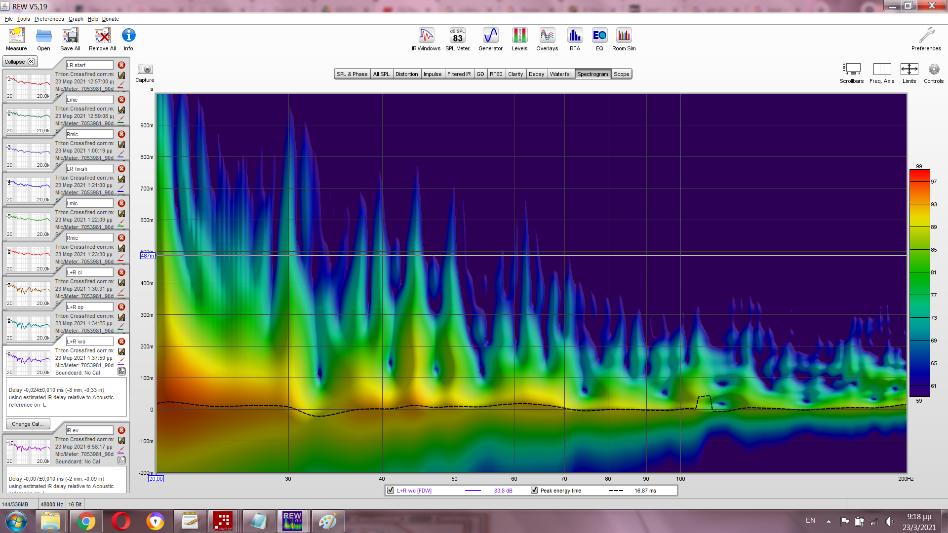This screenshot has width=948, height=533.
Task: Switch to the Waterfall tab
Action: tap(560, 74)
